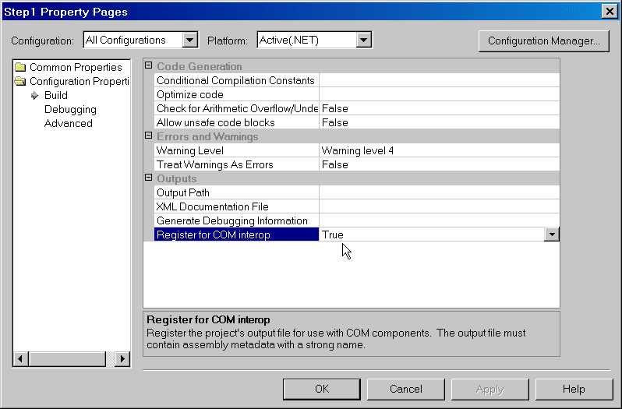Select Debugging in the tree

pyautogui.click(x=70, y=110)
